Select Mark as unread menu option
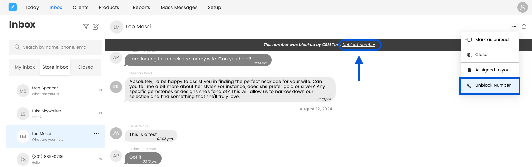The height and width of the screenshot is (167, 532). point(492,40)
